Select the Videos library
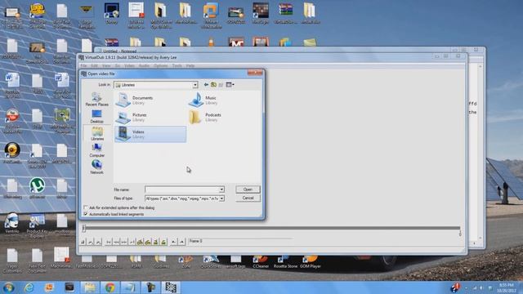 [150, 134]
